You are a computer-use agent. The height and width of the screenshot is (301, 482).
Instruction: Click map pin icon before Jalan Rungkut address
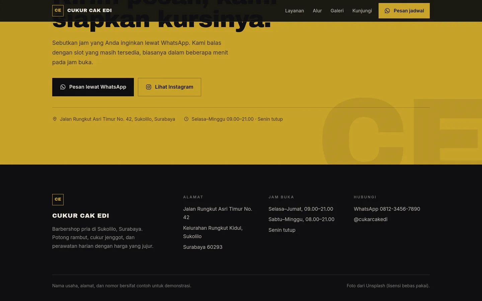55,119
